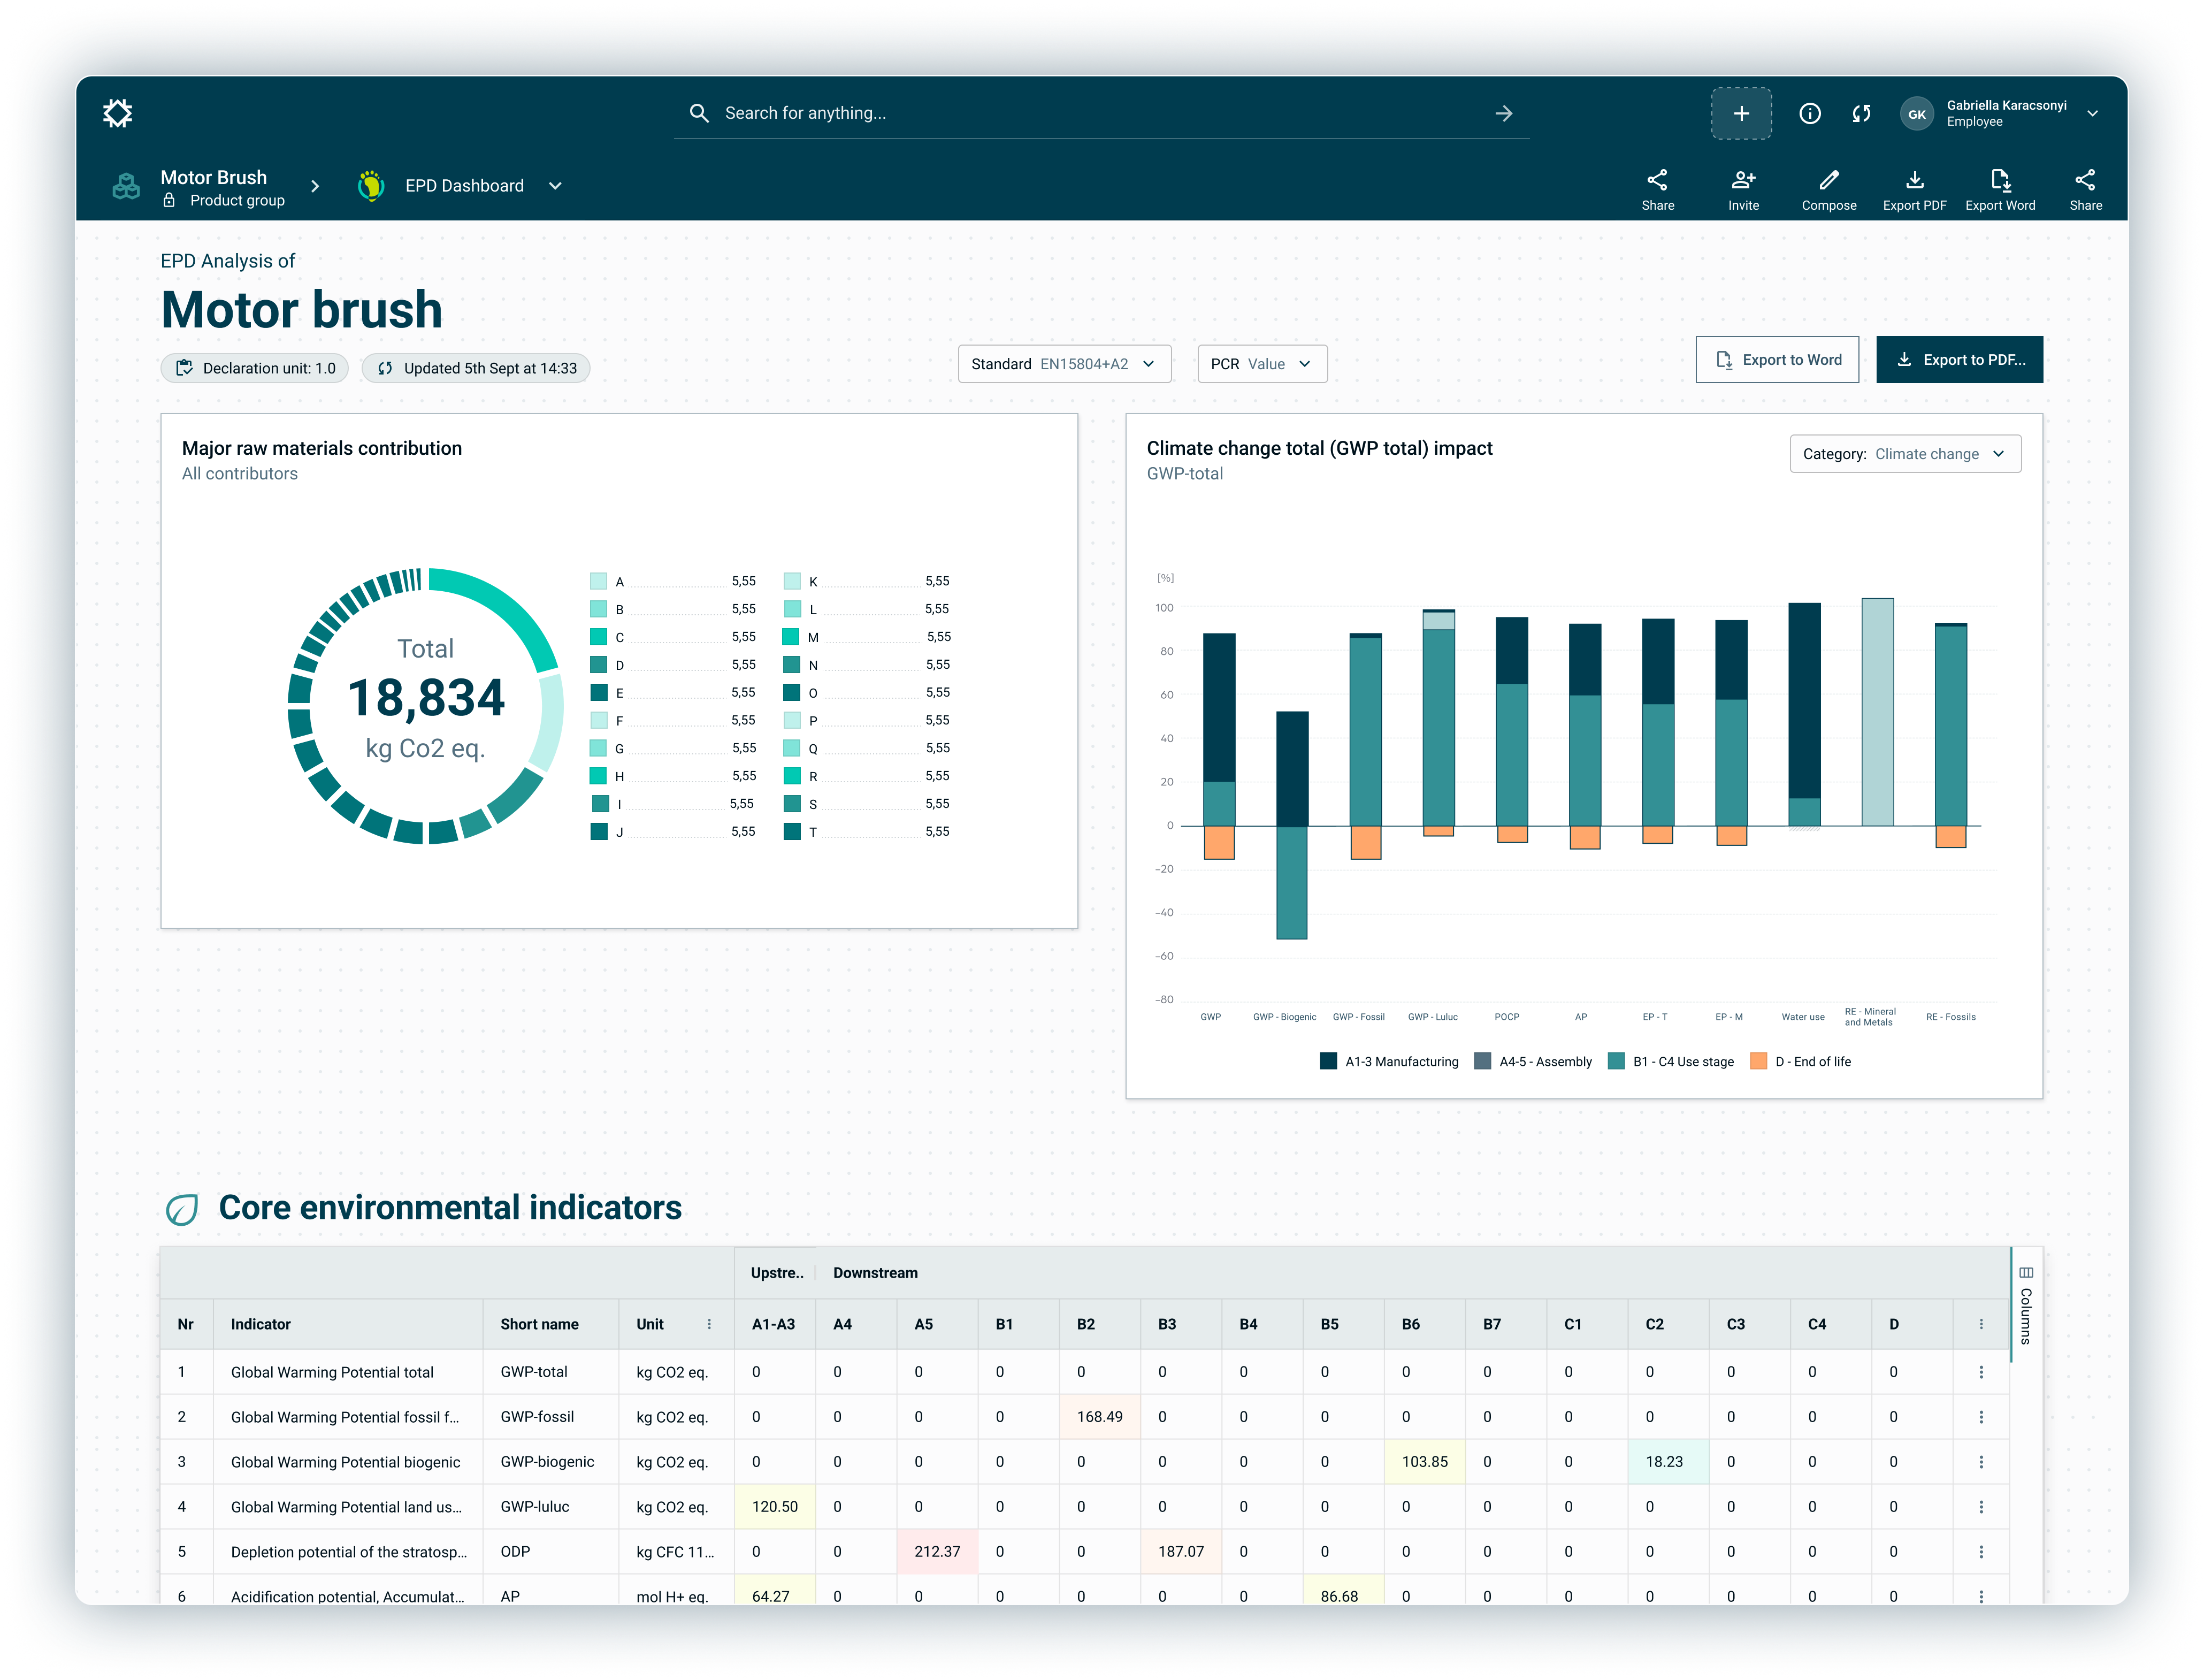Image resolution: width=2204 pixels, height=1680 pixels.
Task: Click the Export to Word button
Action: click(1777, 360)
